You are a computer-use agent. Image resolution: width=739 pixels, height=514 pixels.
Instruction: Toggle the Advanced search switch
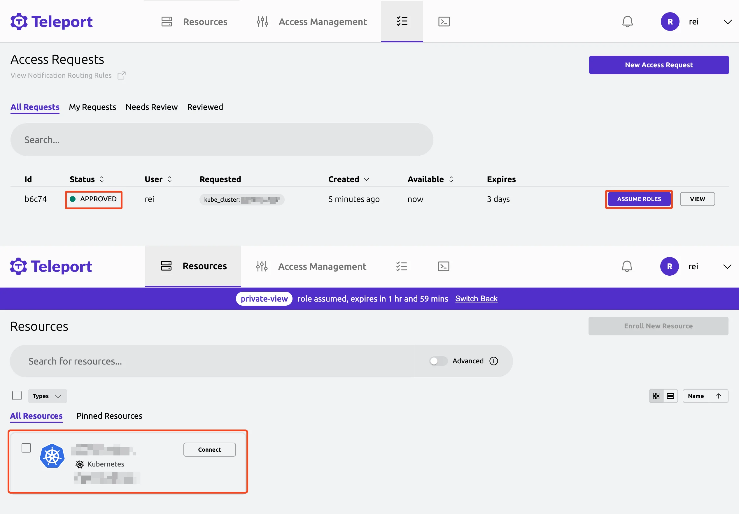point(438,361)
